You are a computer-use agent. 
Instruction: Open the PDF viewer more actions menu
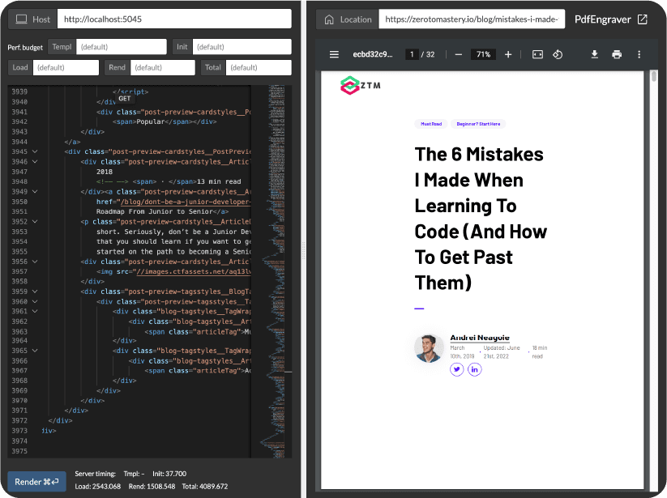tap(639, 54)
